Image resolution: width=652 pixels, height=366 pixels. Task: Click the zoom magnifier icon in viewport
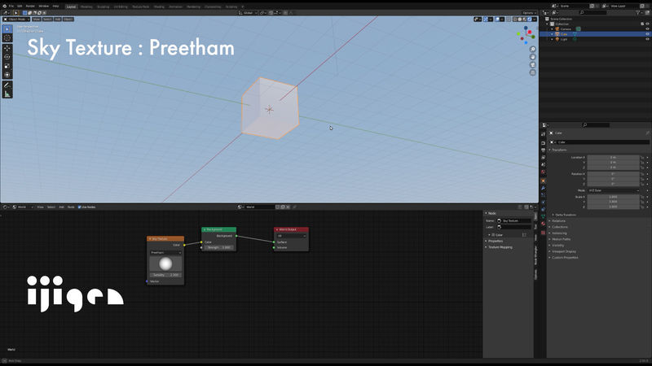coord(533,50)
